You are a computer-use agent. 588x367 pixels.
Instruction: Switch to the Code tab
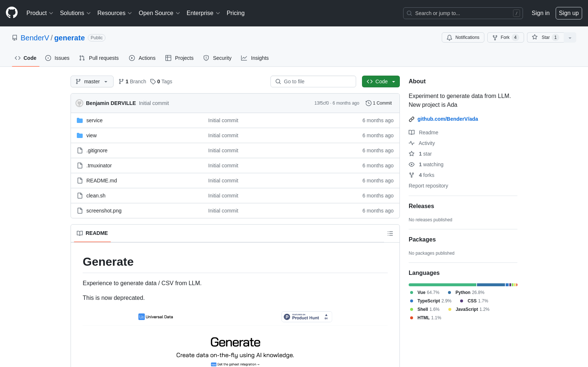tap(26, 58)
